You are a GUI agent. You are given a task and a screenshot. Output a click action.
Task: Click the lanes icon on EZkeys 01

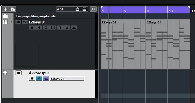(74, 28)
